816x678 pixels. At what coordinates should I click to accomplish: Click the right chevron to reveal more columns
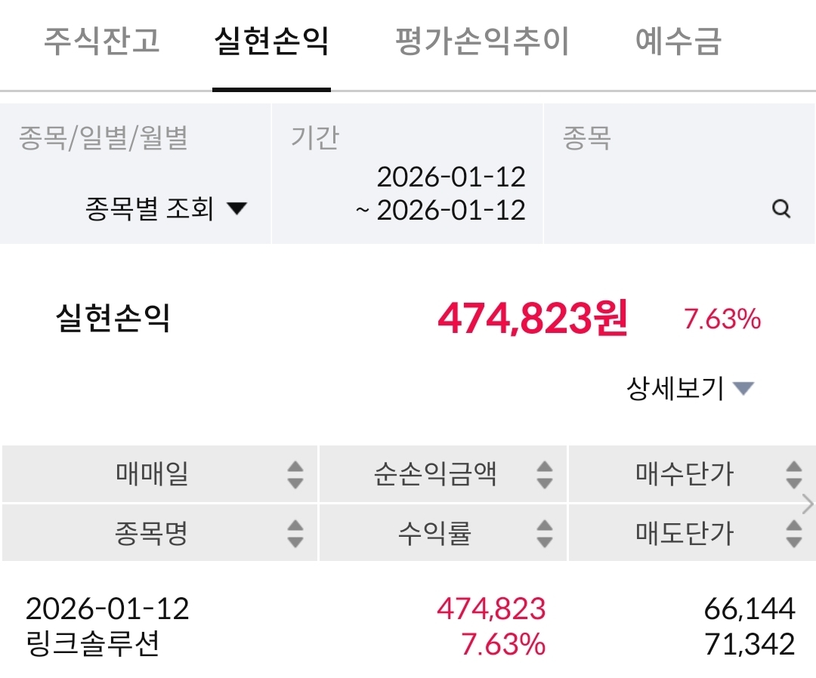[x=805, y=504]
